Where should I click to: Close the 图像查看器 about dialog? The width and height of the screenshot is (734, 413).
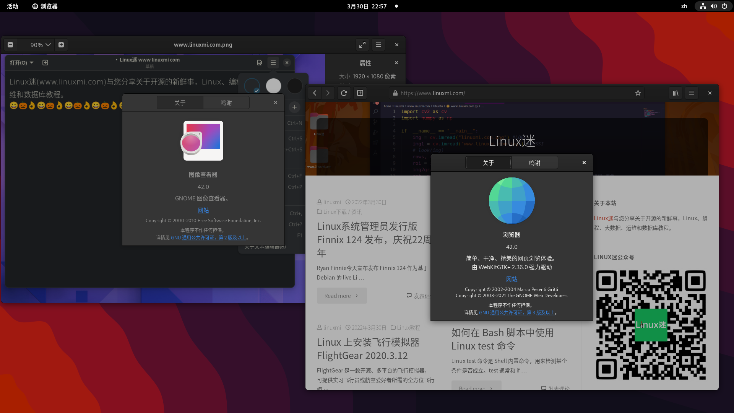[276, 102]
